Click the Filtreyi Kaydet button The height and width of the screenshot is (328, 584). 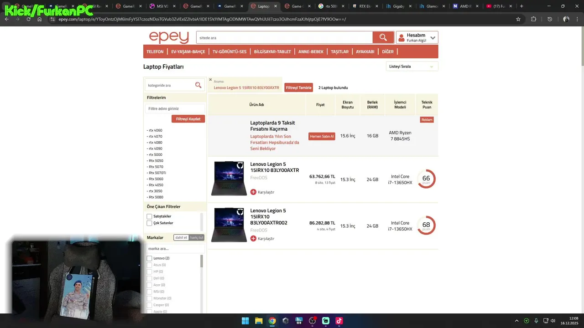[x=188, y=119]
